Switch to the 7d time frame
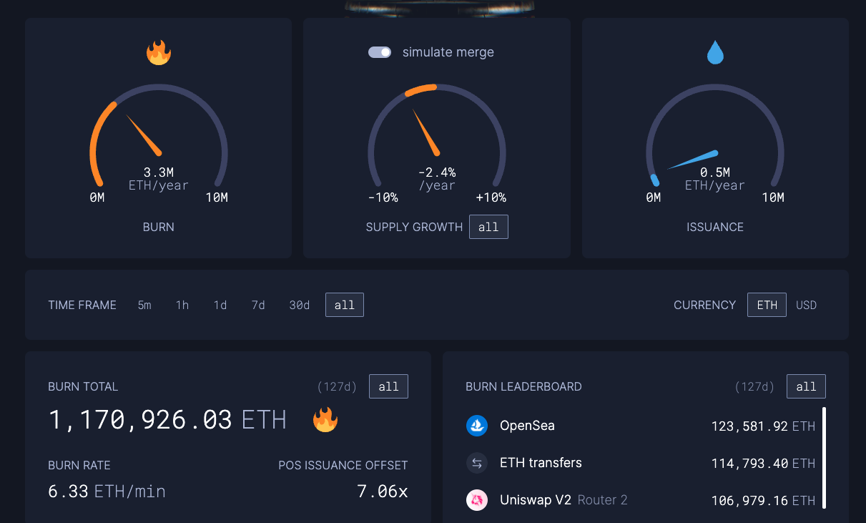The height and width of the screenshot is (523, 866). click(x=258, y=305)
